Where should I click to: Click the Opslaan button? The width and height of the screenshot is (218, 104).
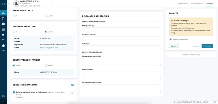click(x=174, y=46)
